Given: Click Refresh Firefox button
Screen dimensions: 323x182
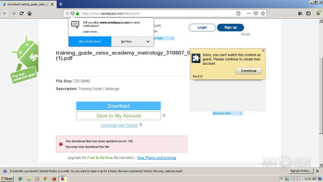Looking at the screenshot, I should (x=301, y=171).
